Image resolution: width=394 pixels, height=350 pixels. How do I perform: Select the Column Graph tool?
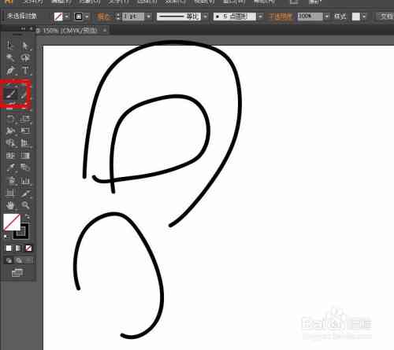coord(25,180)
